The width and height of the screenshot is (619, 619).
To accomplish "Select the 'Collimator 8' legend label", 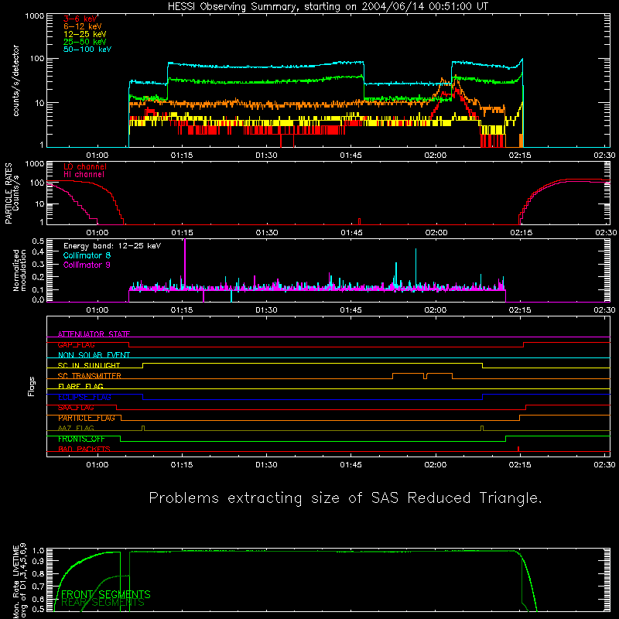I will tap(87, 255).
